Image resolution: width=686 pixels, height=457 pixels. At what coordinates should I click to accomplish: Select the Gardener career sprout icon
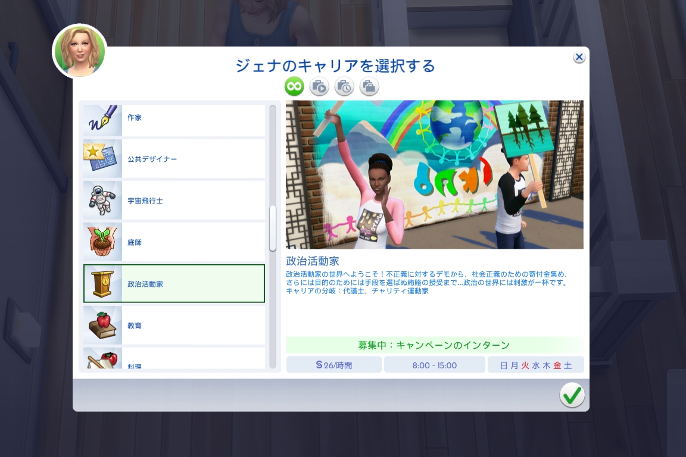102,241
